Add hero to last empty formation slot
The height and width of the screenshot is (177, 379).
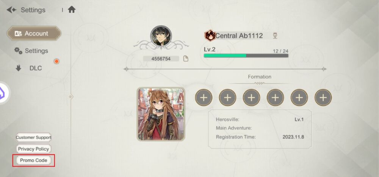pos(323,98)
